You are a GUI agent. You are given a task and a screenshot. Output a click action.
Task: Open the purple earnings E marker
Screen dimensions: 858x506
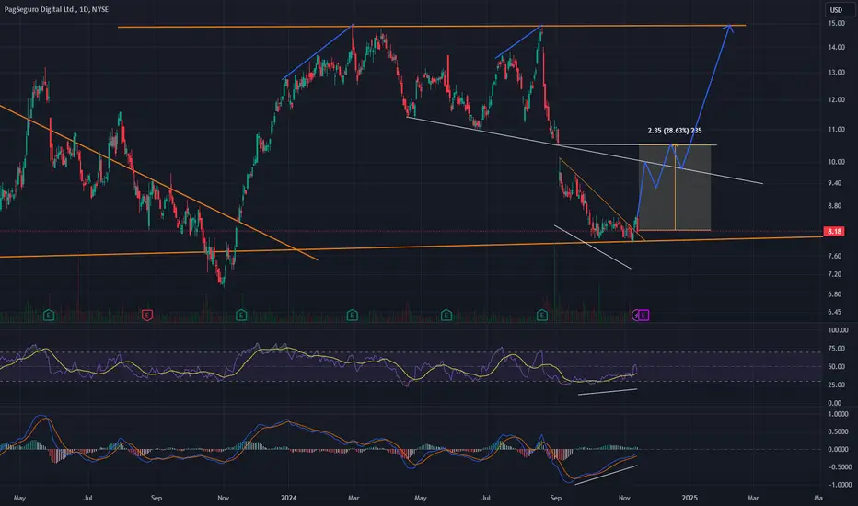(x=643, y=315)
